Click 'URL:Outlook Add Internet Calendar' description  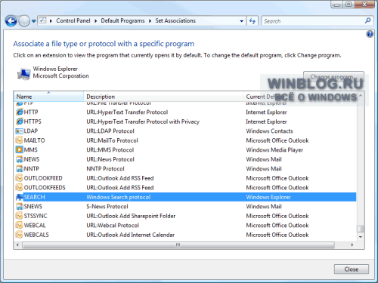point(131,235)
